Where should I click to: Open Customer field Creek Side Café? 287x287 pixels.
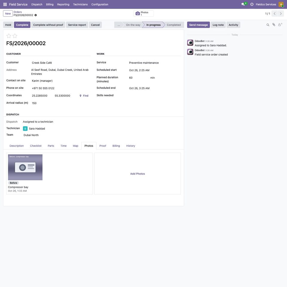tap(61, 63)
